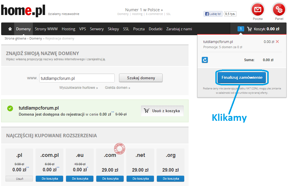Click SSL link under header slogan
This screenshot has height=186, width=288.
168,14
